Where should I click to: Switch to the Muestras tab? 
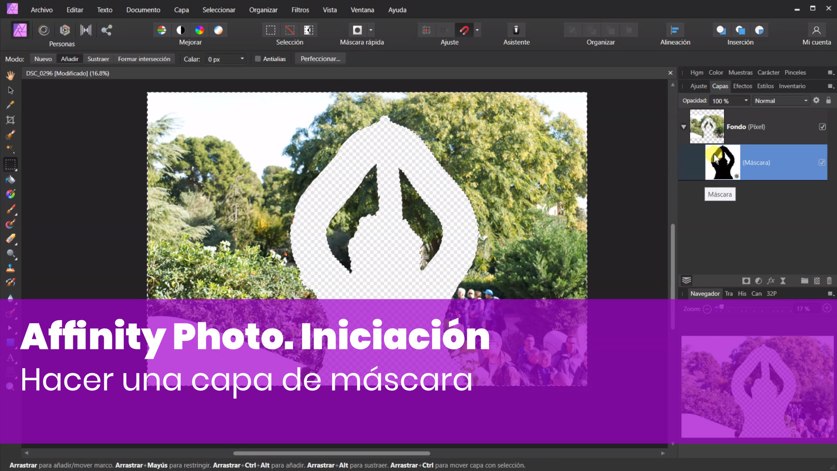740,73
